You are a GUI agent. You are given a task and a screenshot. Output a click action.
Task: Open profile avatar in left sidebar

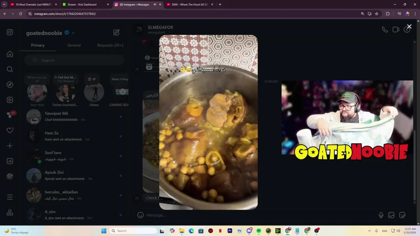click(x=10, y=176)
